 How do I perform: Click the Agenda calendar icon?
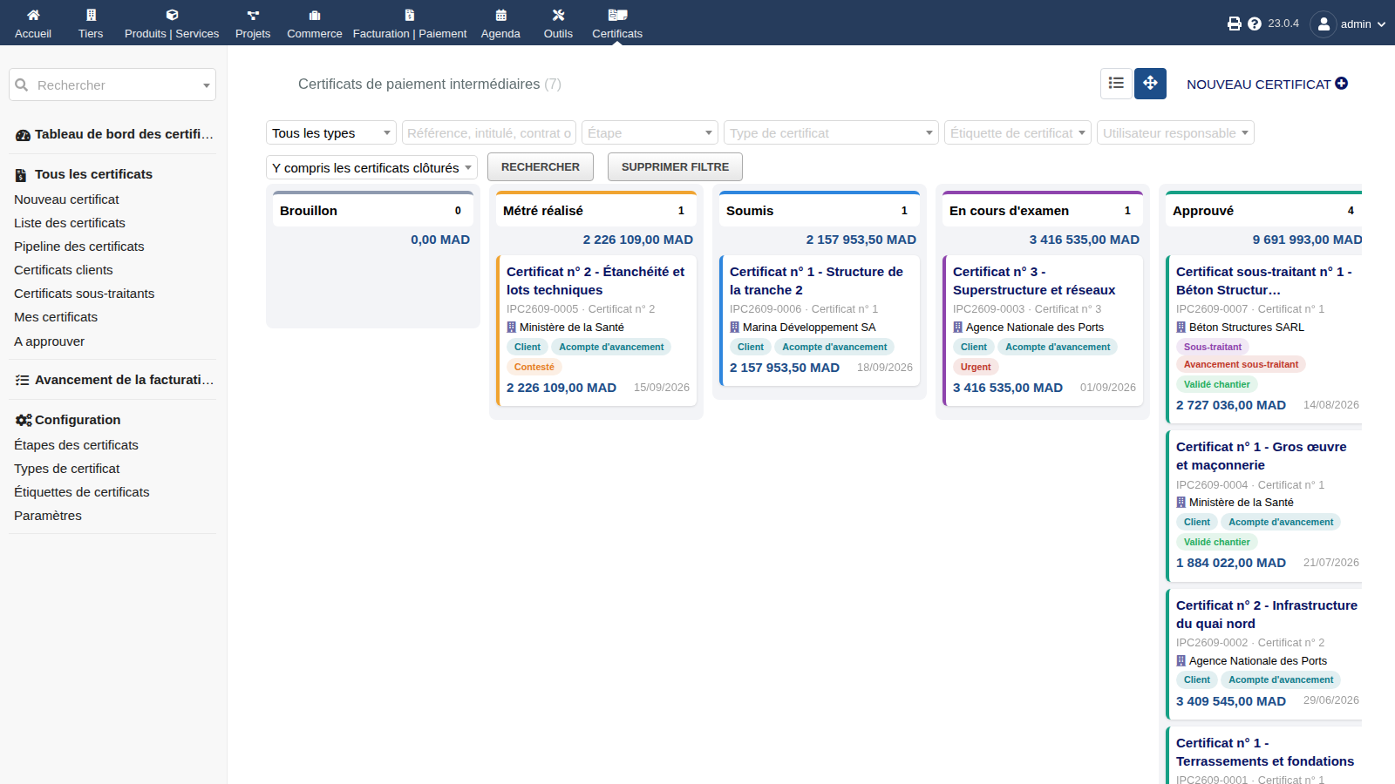pos(500,15)
